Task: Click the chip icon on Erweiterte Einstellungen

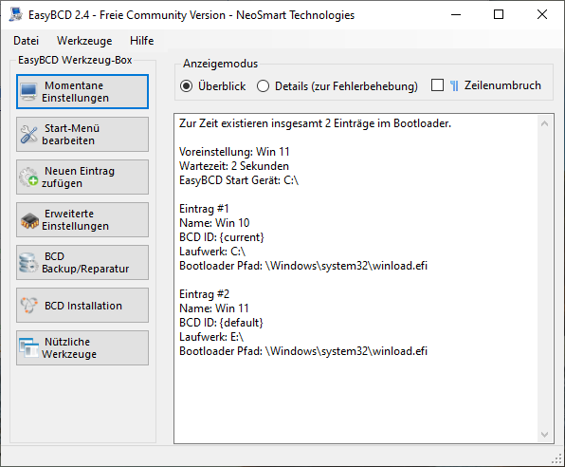Action: pos(29,220)
